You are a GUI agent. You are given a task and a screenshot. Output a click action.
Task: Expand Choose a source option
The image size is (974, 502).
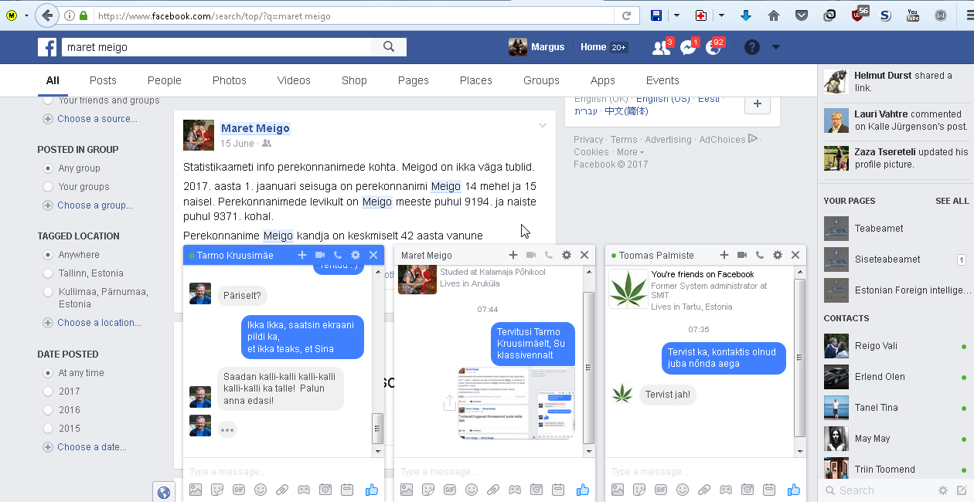90,119
